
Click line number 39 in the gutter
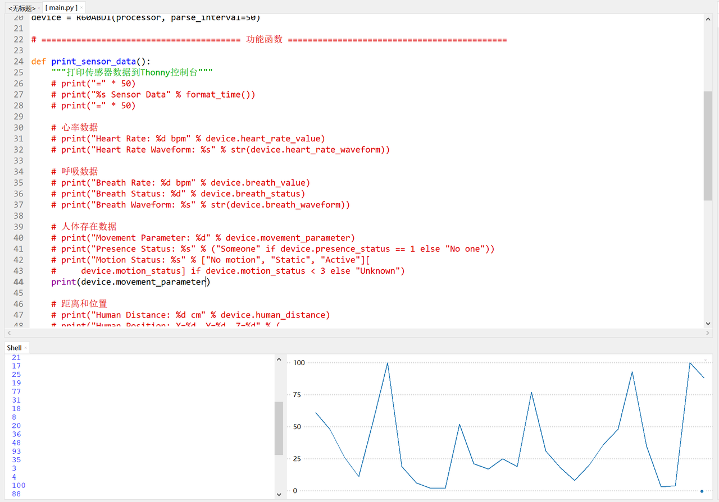(x=18, y=227)
